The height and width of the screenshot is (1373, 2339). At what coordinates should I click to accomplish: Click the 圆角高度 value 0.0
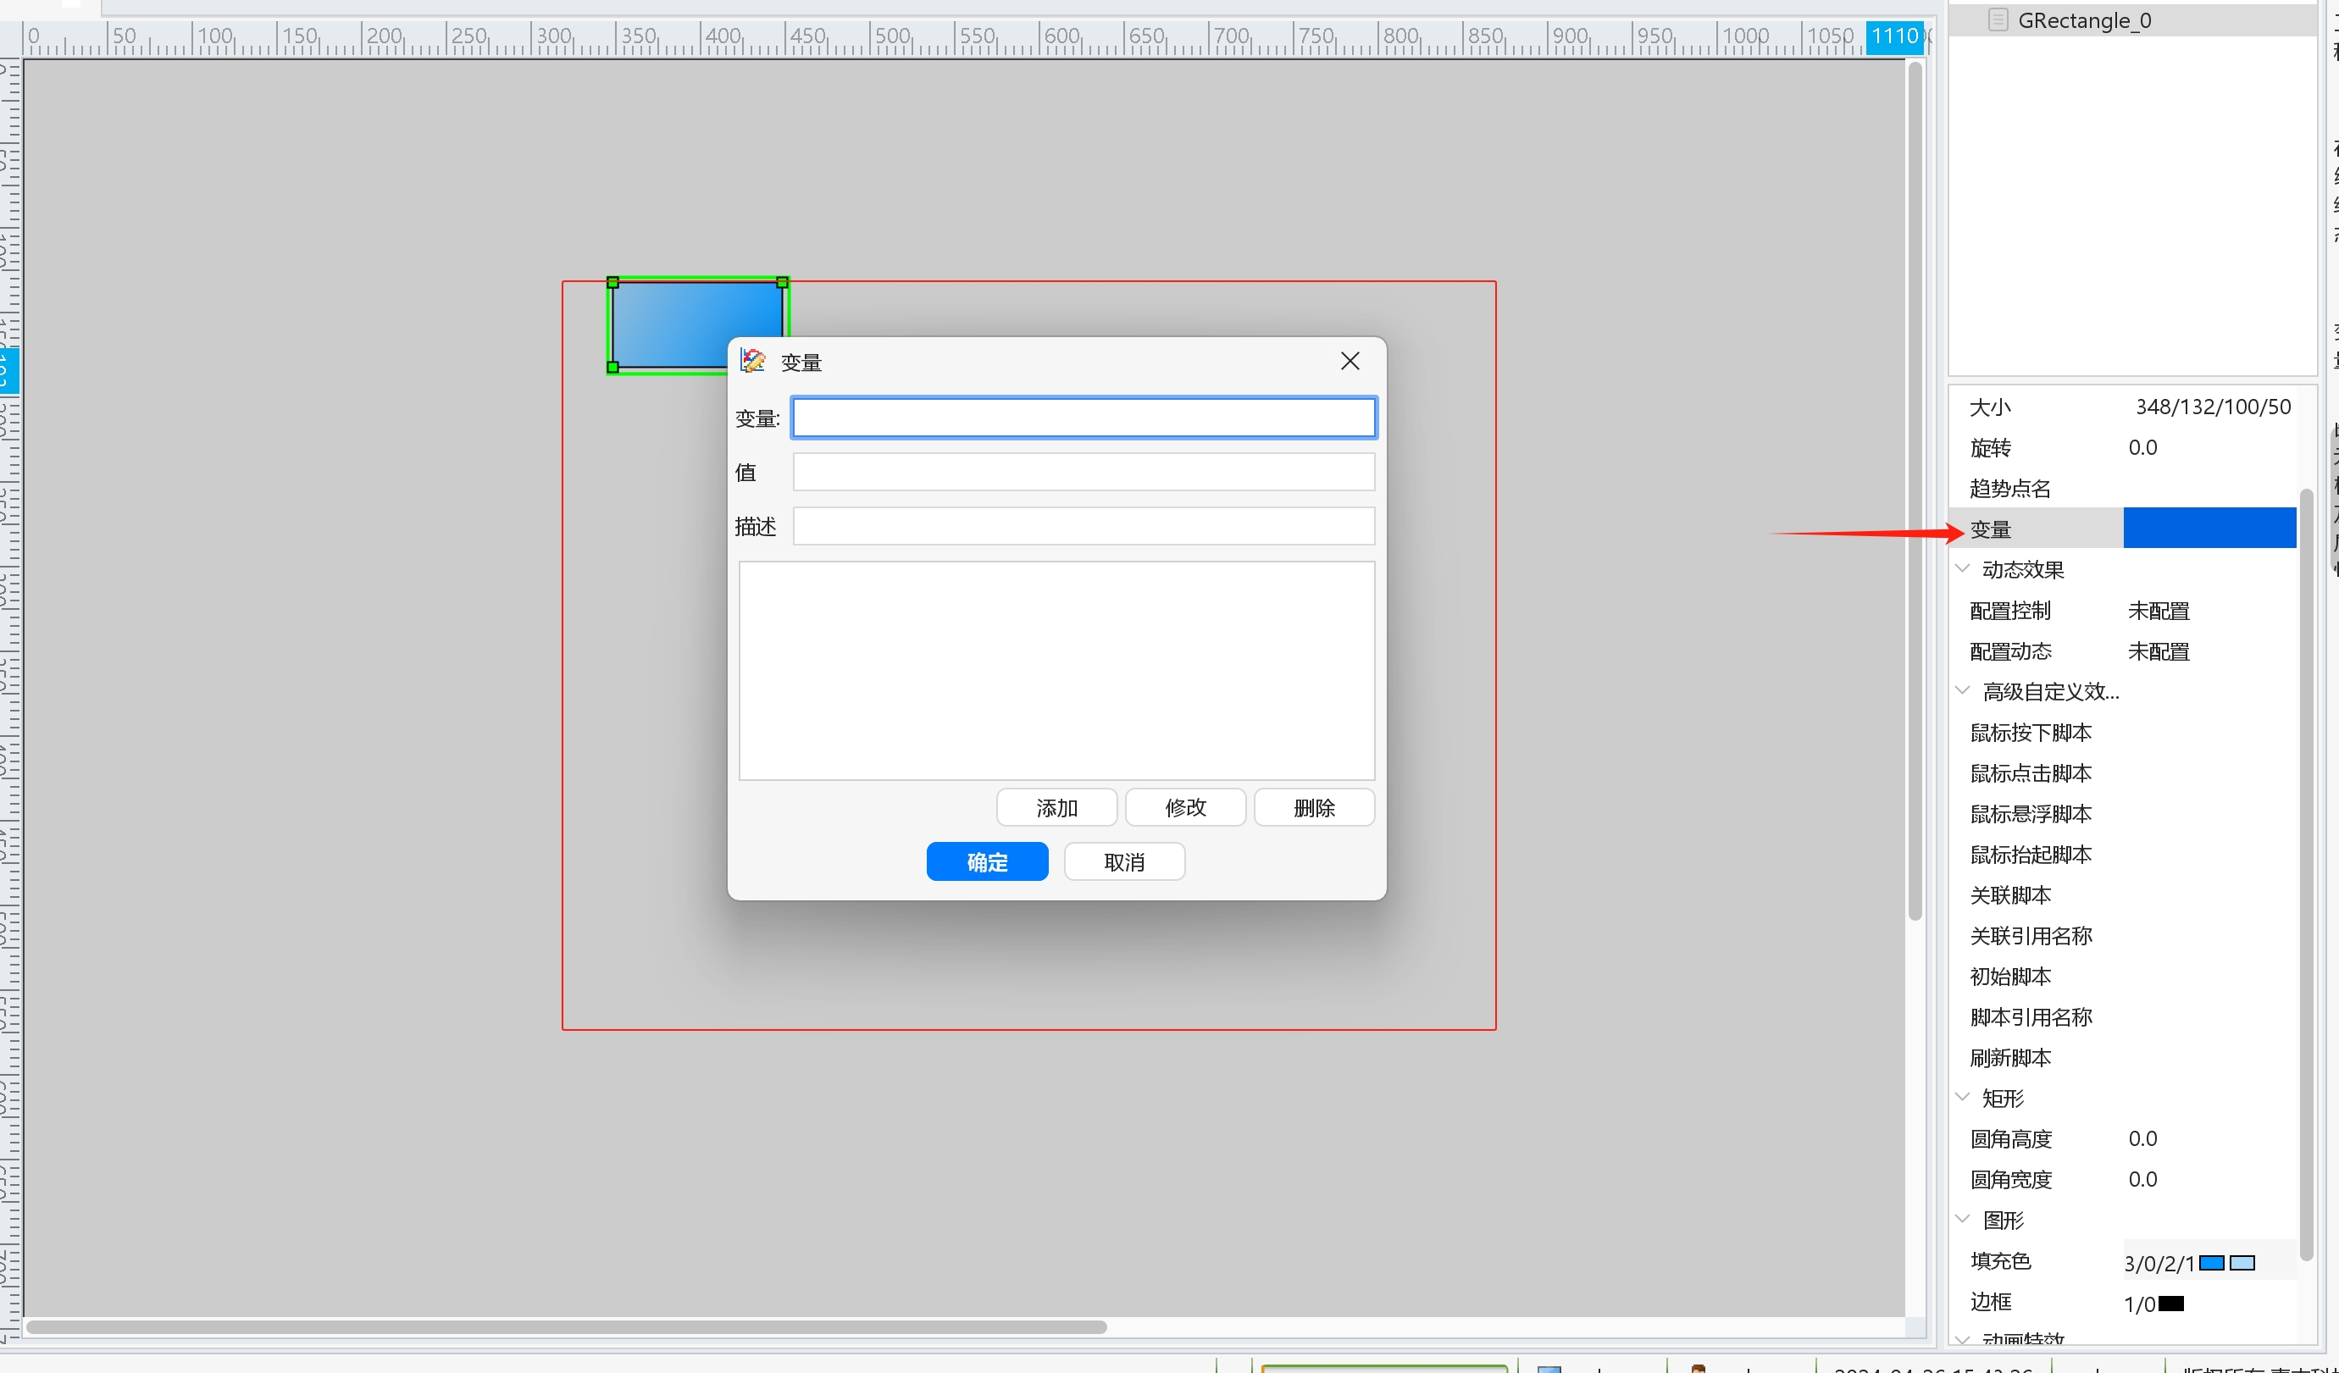[2142, 1138]
